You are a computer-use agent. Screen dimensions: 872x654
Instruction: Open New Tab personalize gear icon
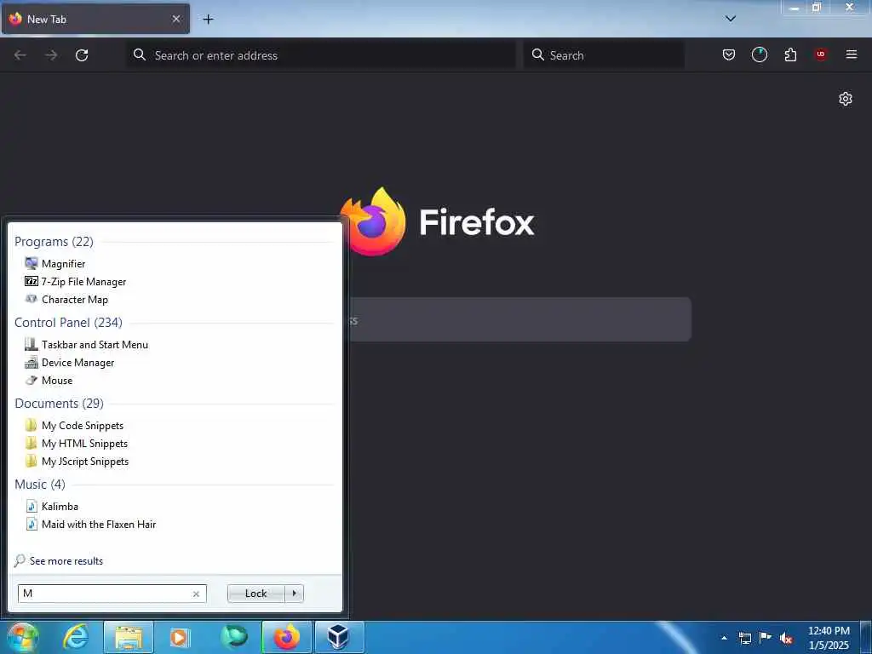coord(846,99)
